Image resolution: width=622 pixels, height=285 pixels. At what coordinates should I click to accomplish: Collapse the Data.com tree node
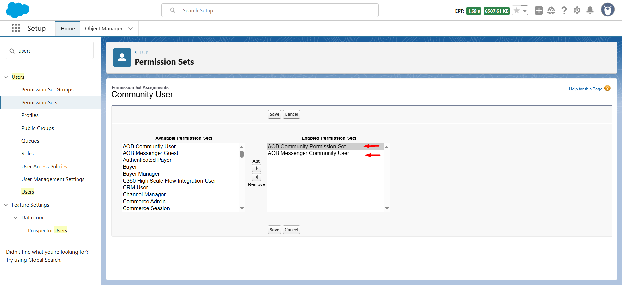(16, 218)
